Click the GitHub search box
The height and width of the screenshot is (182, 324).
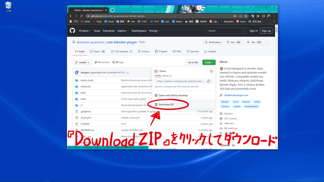coord(226,31)
